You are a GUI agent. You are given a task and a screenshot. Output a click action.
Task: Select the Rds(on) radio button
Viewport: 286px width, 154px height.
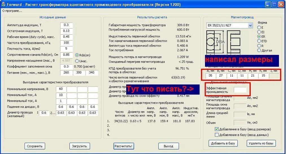tap(77, 55)
